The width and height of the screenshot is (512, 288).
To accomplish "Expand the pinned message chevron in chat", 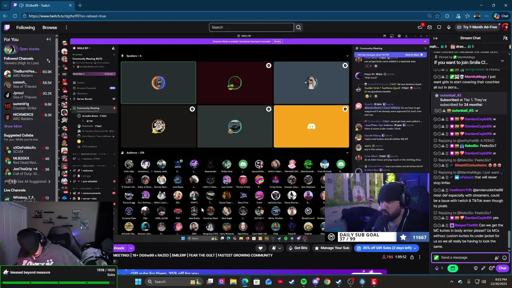I will pyautogui.click(x=502, y=61).
